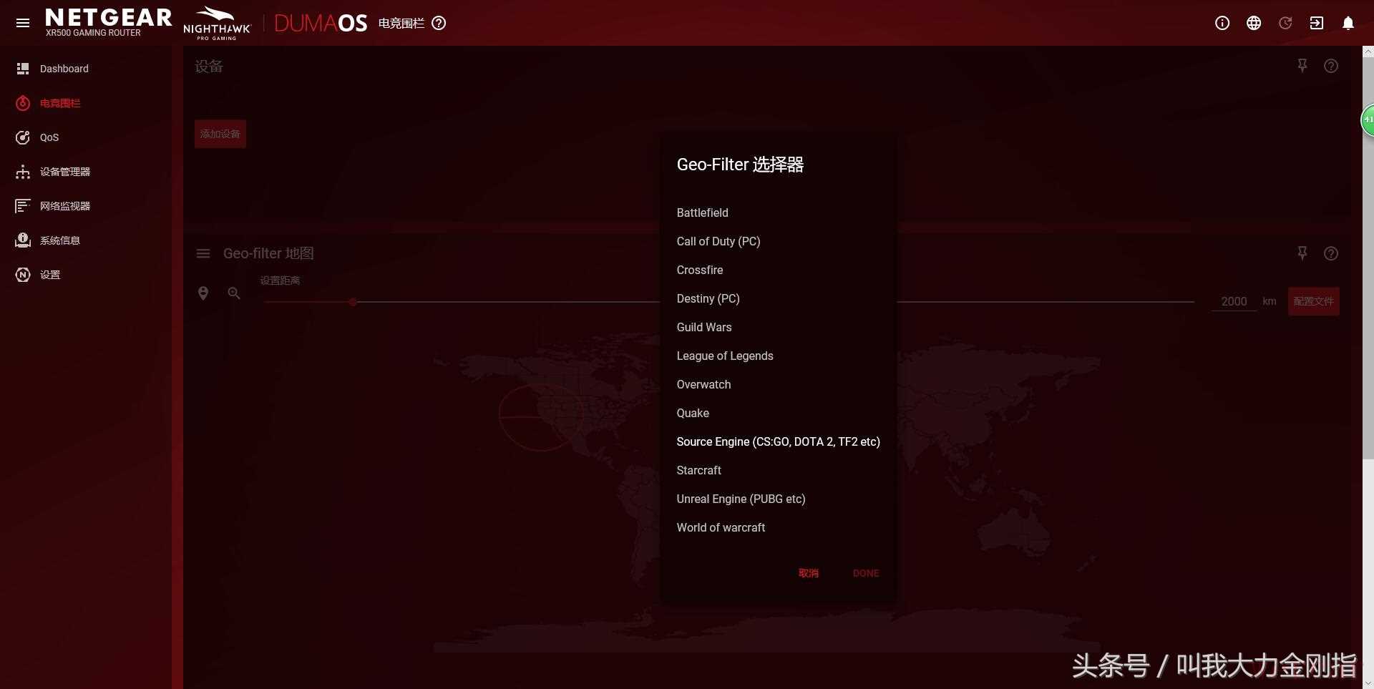Select Source Engine (CS:GO, DOTA 2, TF2 etc)
The image size is (1374, 689).
pyautogui.click(x=779, y=441)
